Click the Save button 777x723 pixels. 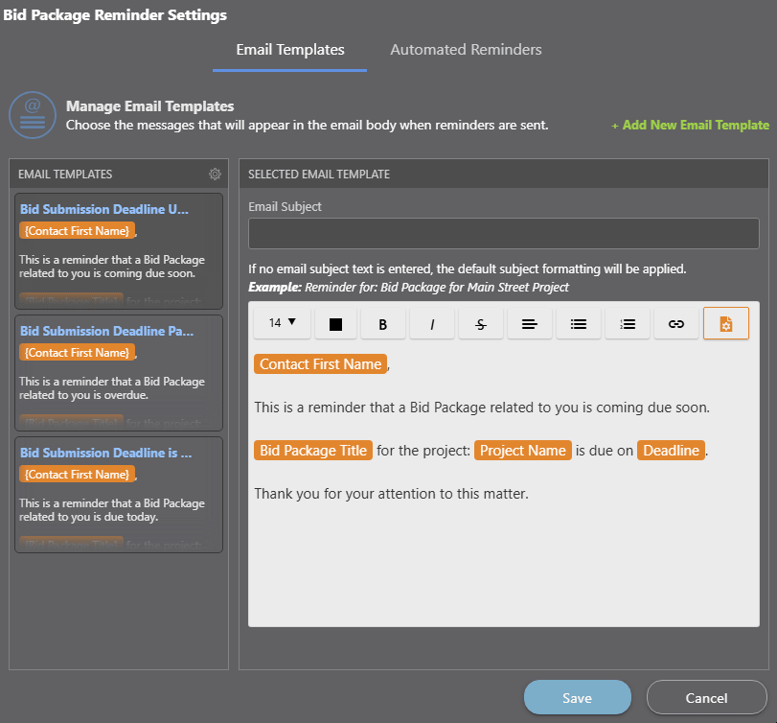[577, 698]
